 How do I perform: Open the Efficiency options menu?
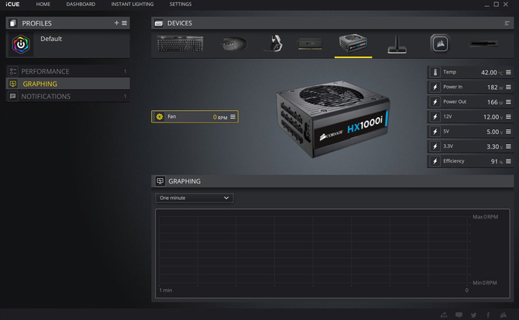pyautogui.click(x=508, y=161)
